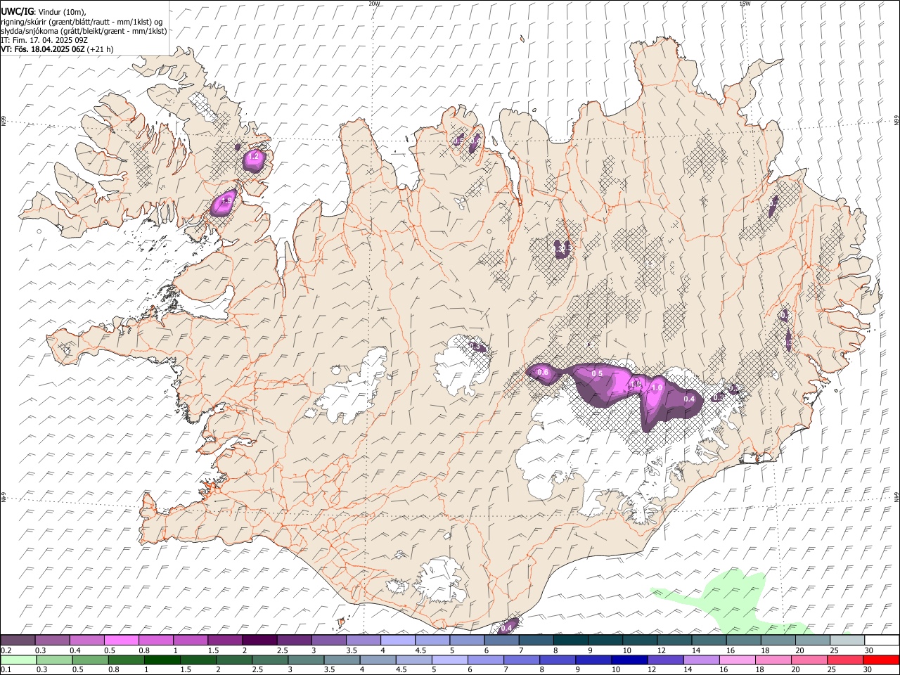Image resolution: width=900 pixels, height=675 pixels.
Task: Pick the white swatch after 30 in purple row
Action: tap(882, 641)
